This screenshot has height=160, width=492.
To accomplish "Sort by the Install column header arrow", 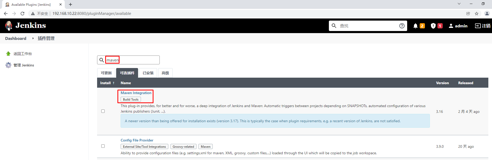I will [x=114, y=83].
